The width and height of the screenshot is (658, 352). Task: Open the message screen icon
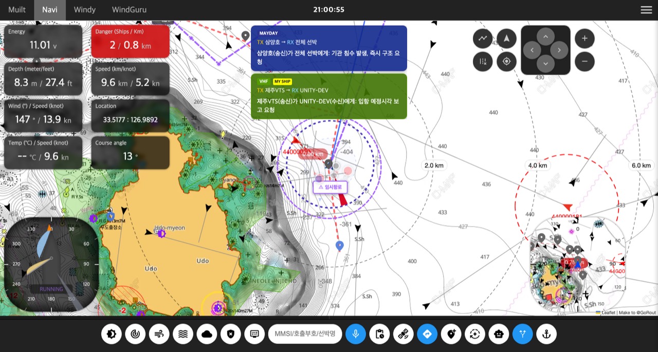[254, 334]
